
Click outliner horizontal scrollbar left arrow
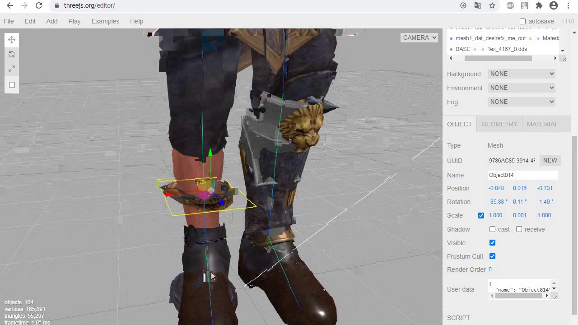(450, 58)
